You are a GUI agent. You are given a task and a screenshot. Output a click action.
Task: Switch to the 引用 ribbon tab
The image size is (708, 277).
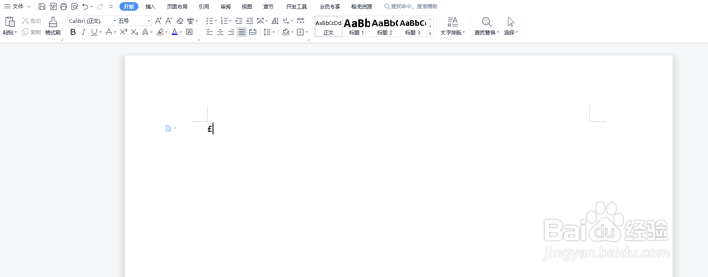[204, 6]
